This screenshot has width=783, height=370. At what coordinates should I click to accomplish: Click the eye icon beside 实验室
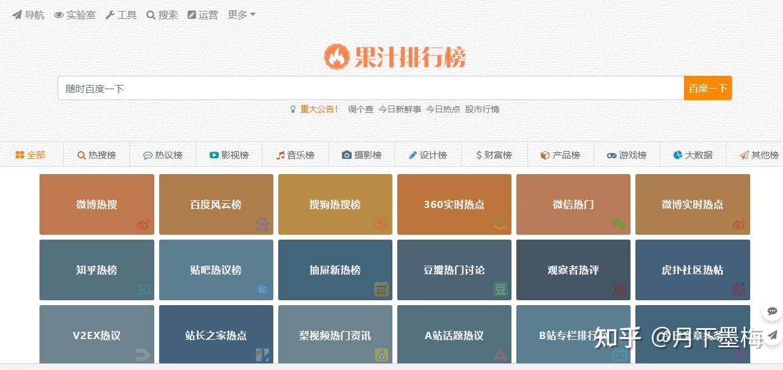(x=59, y=15)
